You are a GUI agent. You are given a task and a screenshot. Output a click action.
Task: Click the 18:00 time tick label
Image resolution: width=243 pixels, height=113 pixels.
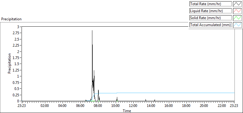186,106
